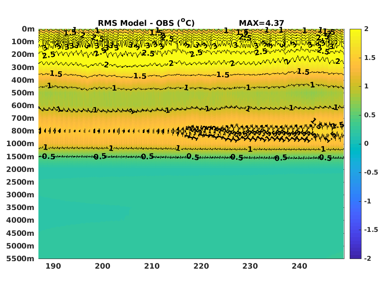Select the '3500m' depth axis label
This screenshot has width=382, height=287.
coord(21,207)
